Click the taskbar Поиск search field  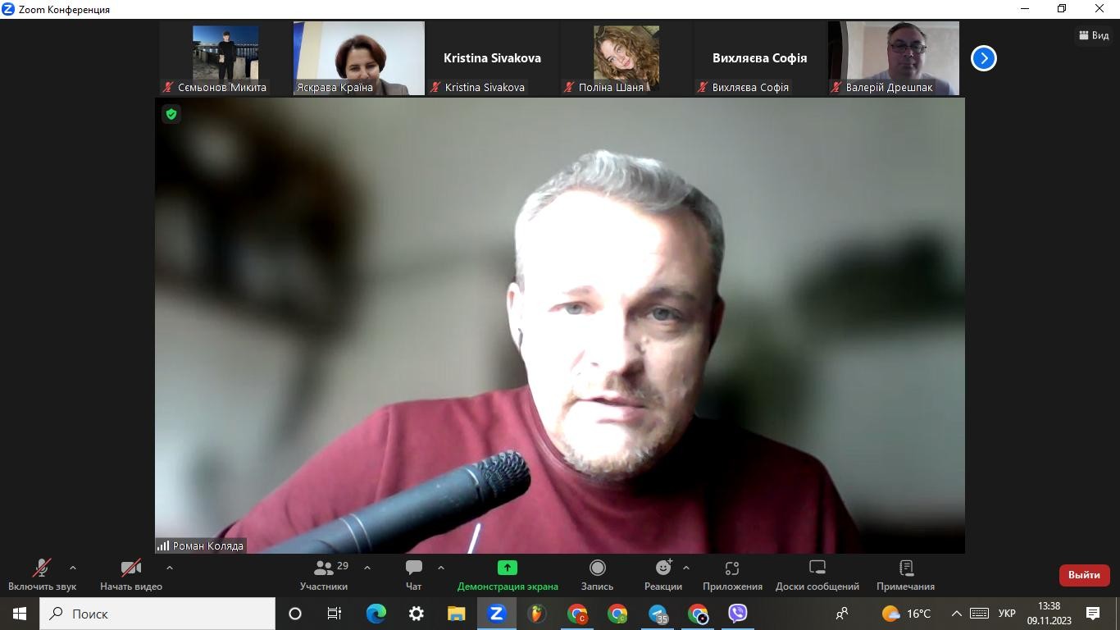pyautogui.click(x=157, y=614)
